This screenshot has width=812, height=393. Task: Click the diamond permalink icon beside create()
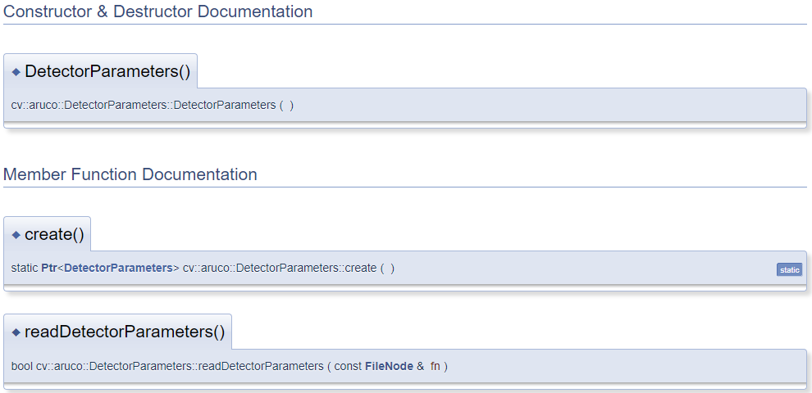pyautogui.click(x=16, y=235)
